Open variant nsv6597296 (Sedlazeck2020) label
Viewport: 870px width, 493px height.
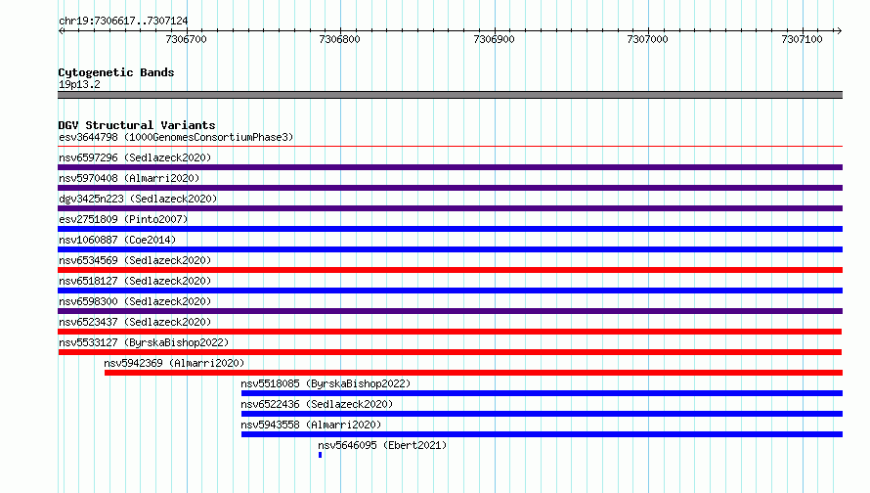click(x=135, y=157)
